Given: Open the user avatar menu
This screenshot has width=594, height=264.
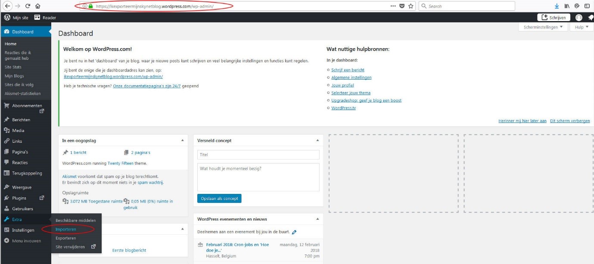Looking at the screenshot, I should [x=579, y=18].
